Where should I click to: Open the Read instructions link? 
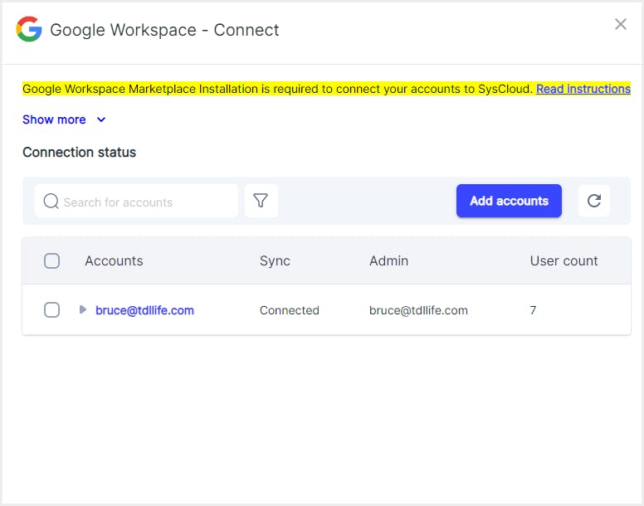[583, 89]
